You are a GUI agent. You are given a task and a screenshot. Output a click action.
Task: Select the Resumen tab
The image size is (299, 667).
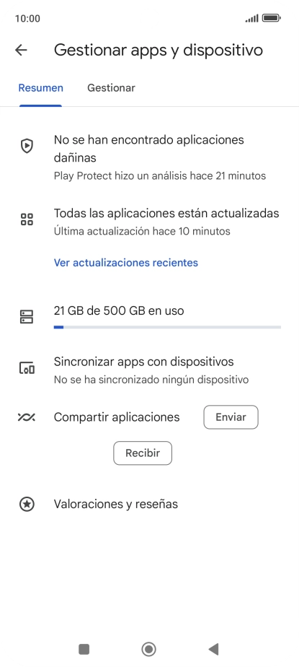[41, 88]
